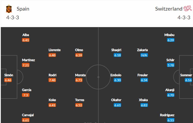193x123 pixels.
Task: Click Alba's 6.41 rating badge
Action: [26, 40]
